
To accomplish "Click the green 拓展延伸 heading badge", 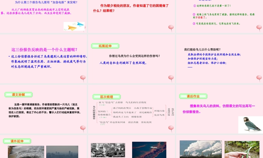I will 105,46.
